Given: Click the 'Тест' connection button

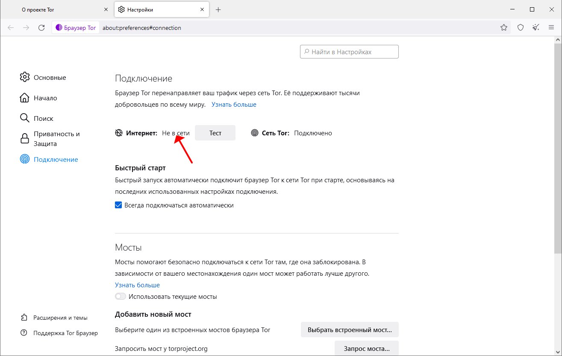Looking at the screenshot, I should click(x=215, y=133).
